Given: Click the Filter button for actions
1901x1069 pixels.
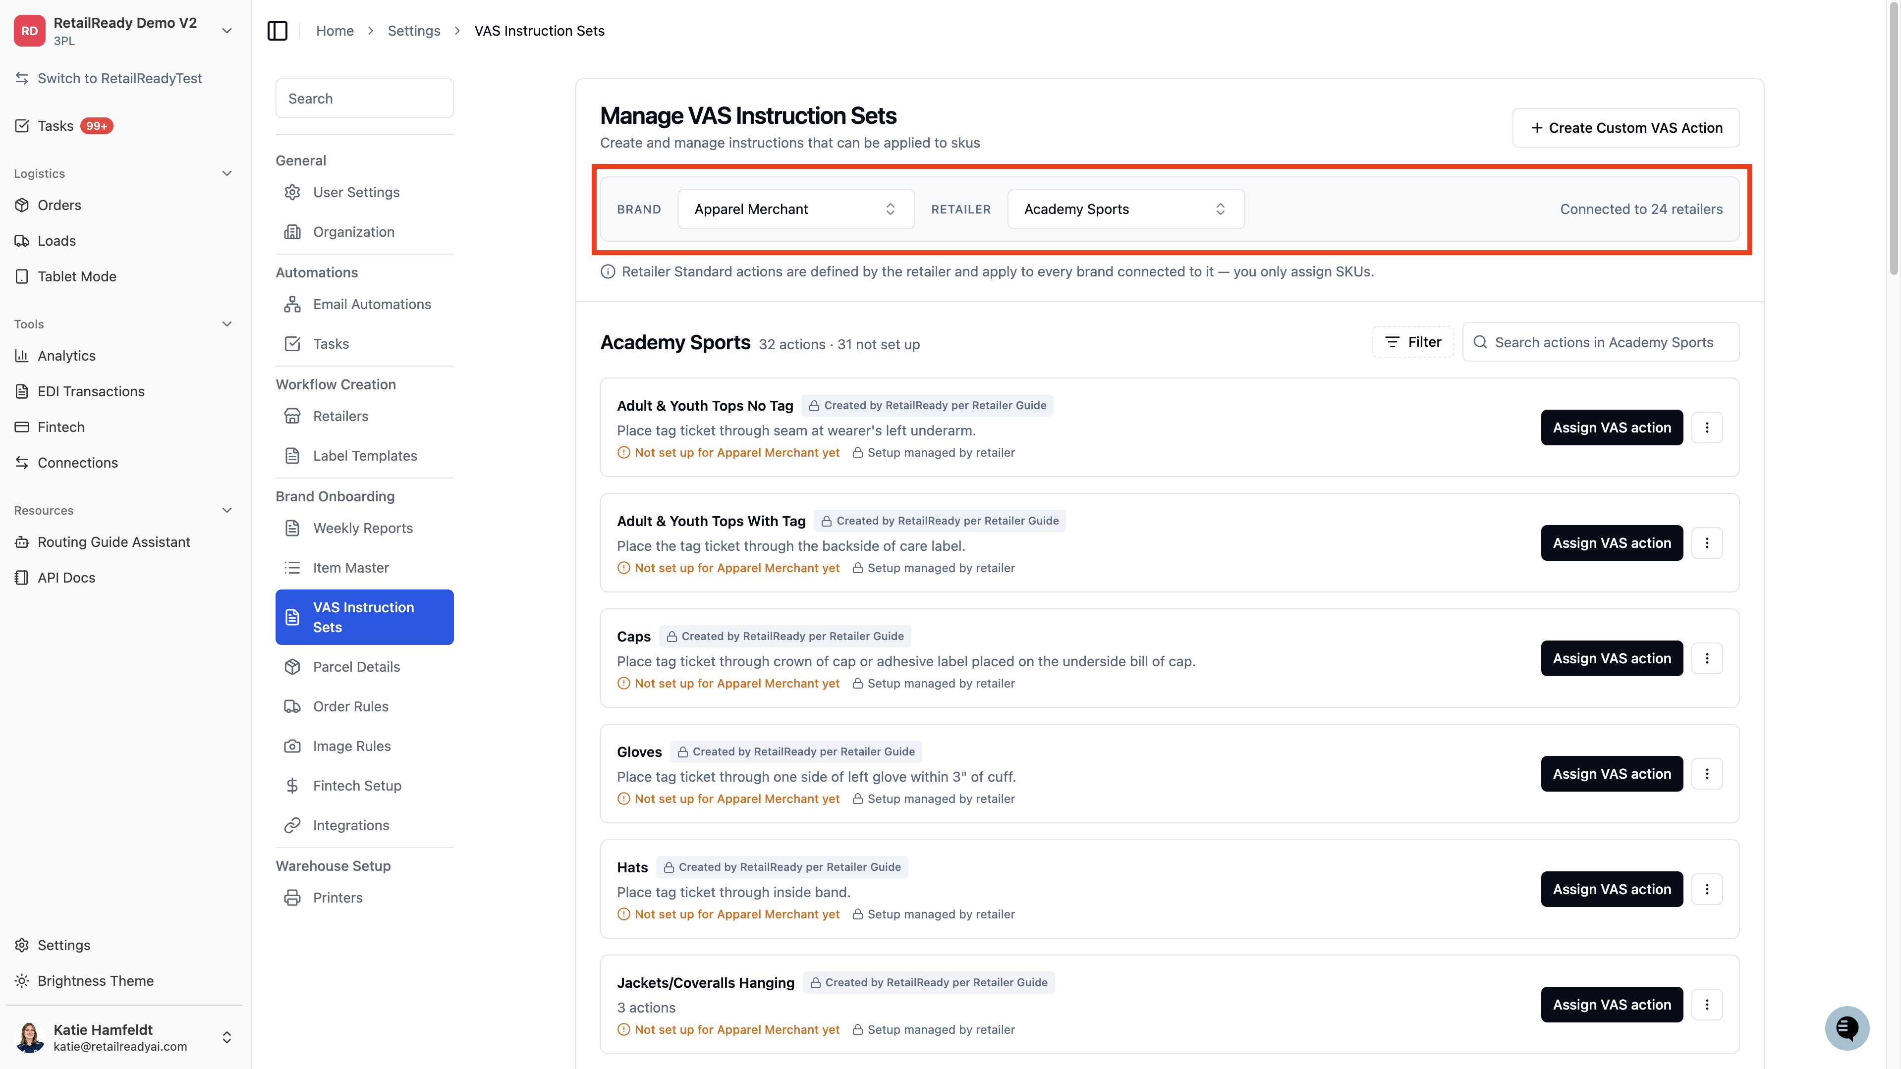Looking at the screenshot, I should point(1412,342).
